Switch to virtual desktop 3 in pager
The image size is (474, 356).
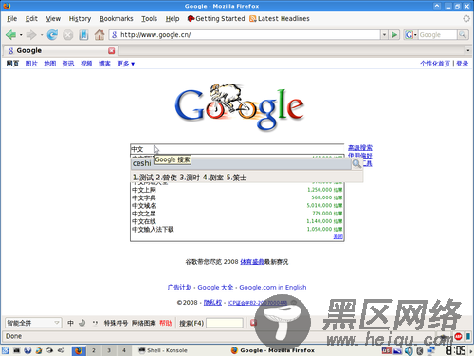coord(109,350)
